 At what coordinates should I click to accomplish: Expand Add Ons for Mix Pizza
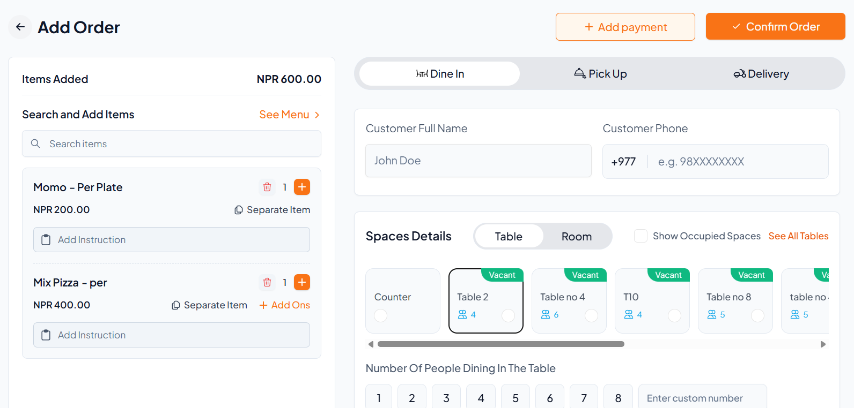click(x=285, y=305)
